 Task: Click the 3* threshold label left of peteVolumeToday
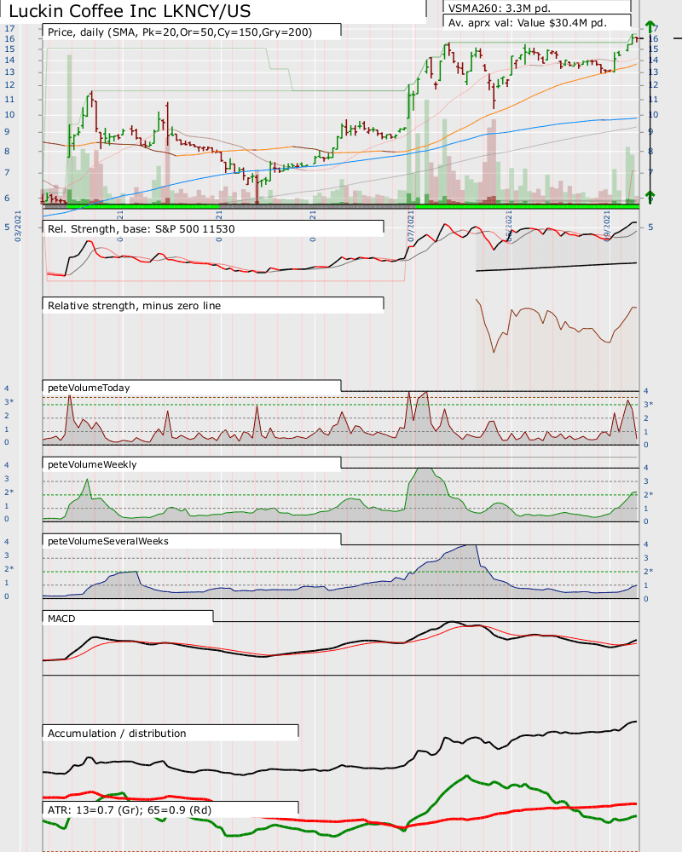coord(9,401)
